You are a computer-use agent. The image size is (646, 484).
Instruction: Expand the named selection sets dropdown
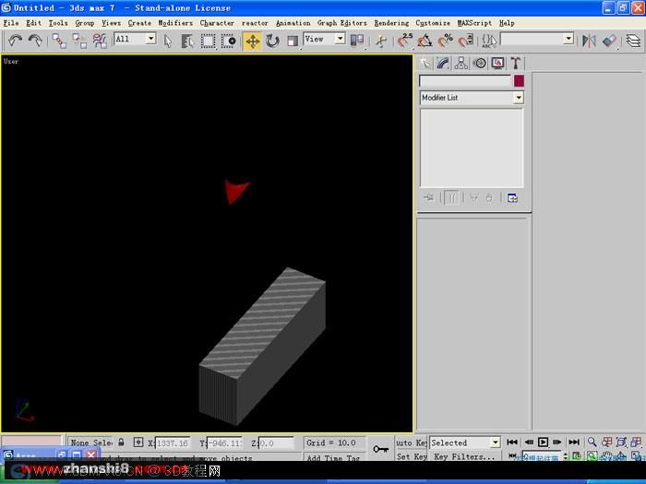(x=568, y=39)
